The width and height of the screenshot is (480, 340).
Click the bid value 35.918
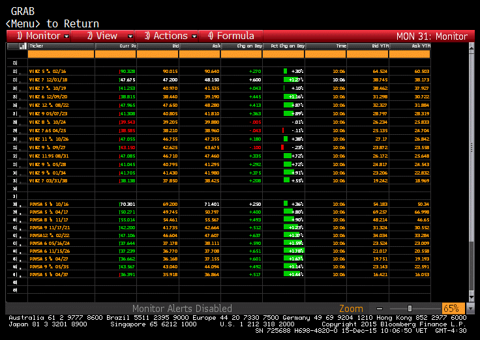pyautogui.click(x=170, y=275)
